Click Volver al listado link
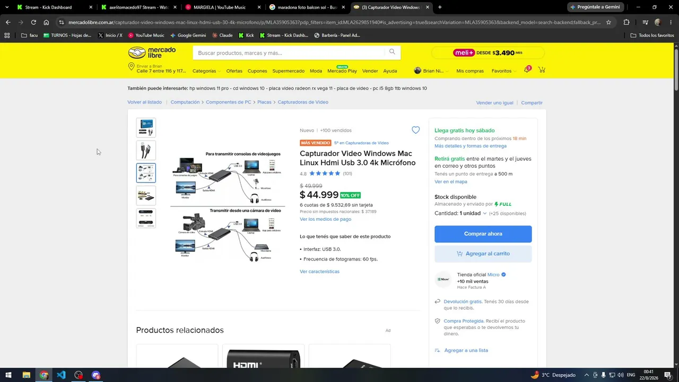Viewport: 679px width, 382px height. tap(144, 102)
